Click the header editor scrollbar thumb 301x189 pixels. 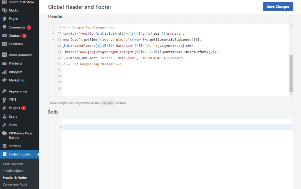[291, 74]
